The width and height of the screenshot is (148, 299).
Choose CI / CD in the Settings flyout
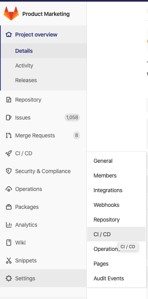tap(116, 234)
